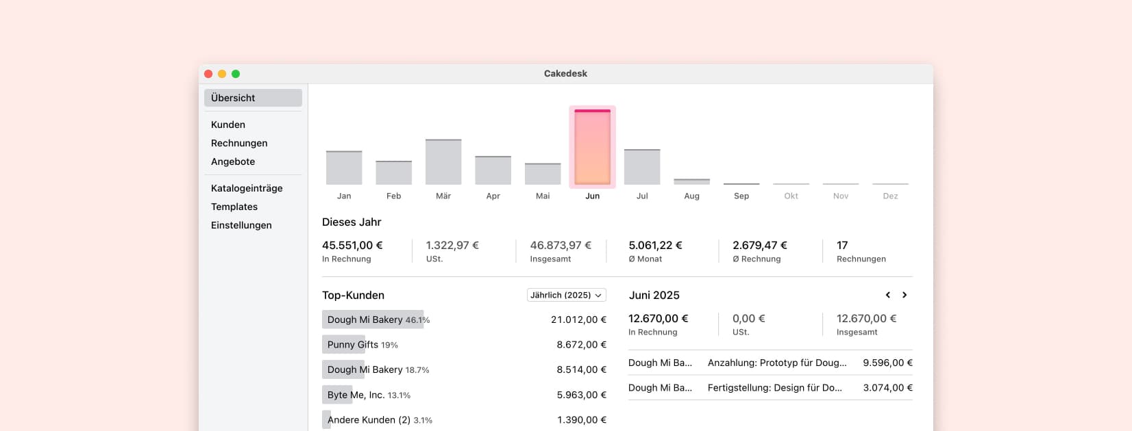Go to previous month using left chevron
1132x431 pixels.
pyautogui.click(x=887, y=295)
